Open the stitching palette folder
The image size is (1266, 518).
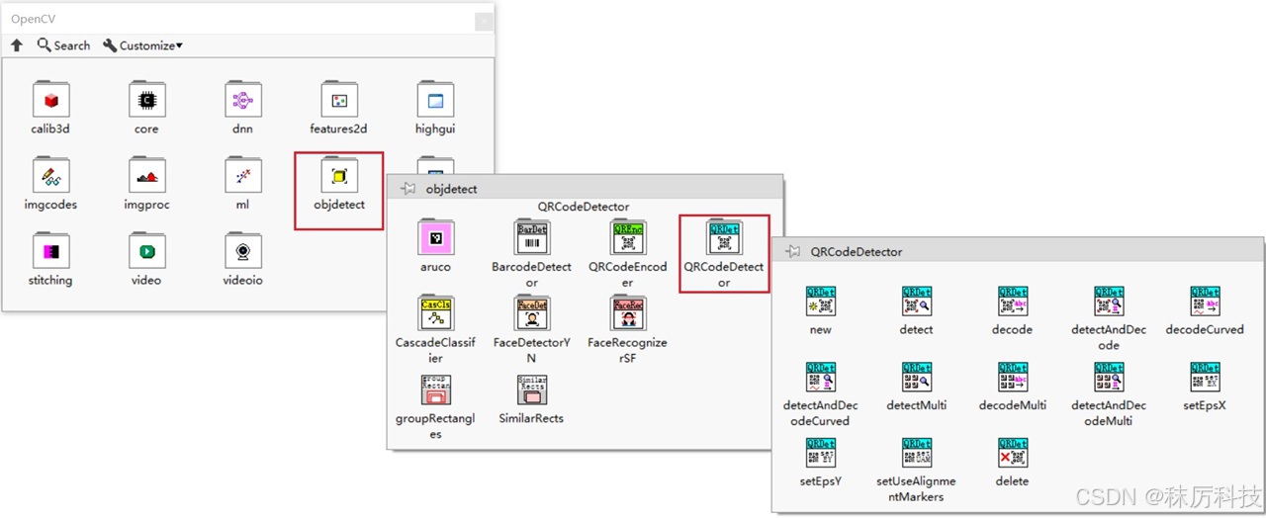click(x=51, y=251)
